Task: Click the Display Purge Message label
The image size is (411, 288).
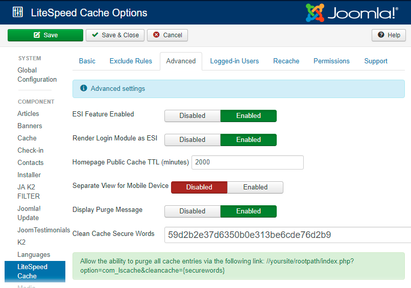Action: click(x=107, y=210)
